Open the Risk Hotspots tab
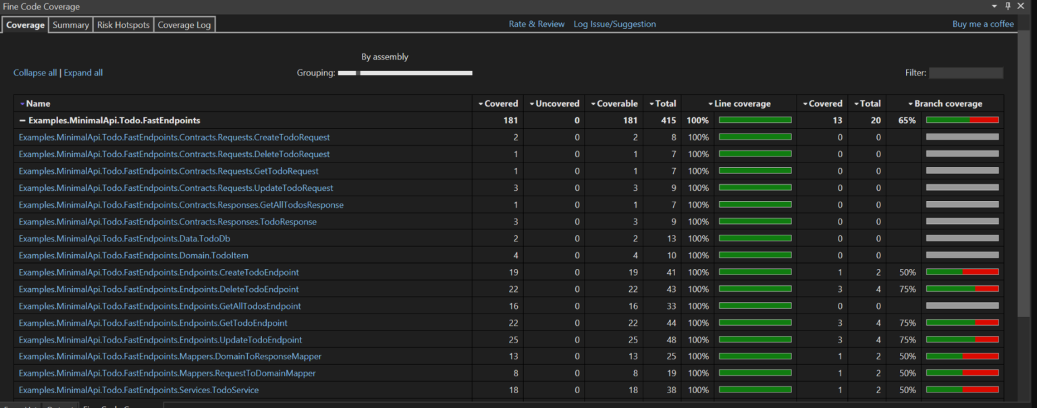 [123, 25]
